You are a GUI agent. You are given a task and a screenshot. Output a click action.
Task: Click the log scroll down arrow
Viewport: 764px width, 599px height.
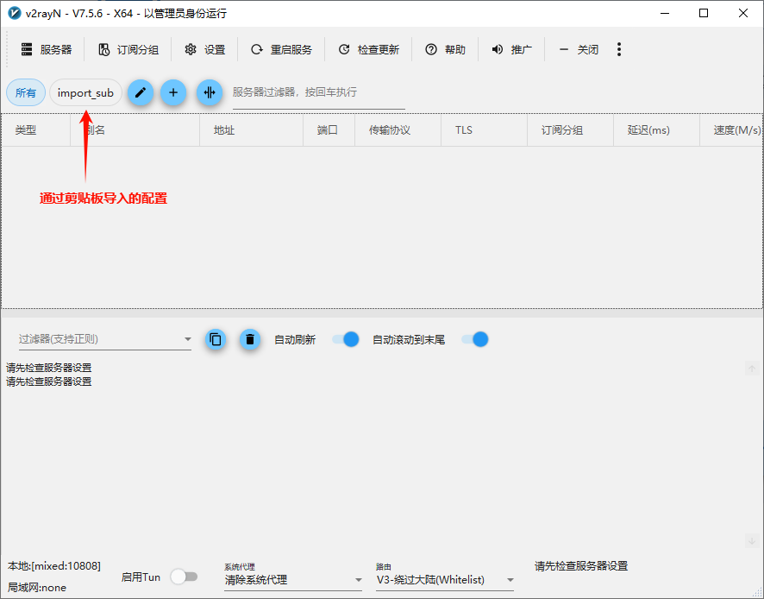(752, 540)
